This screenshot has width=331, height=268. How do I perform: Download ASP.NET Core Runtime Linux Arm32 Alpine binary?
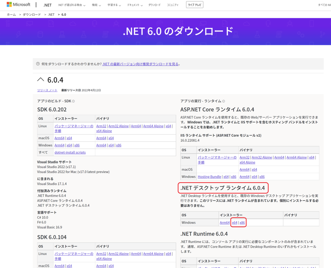click(x=262, y=157)
